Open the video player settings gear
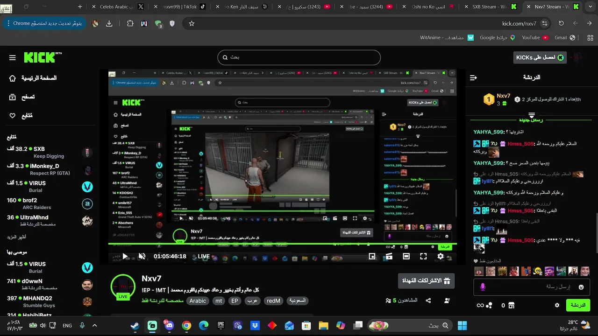Image resolution: width=598 pixels, height=336 pixels. pos(441,256)
